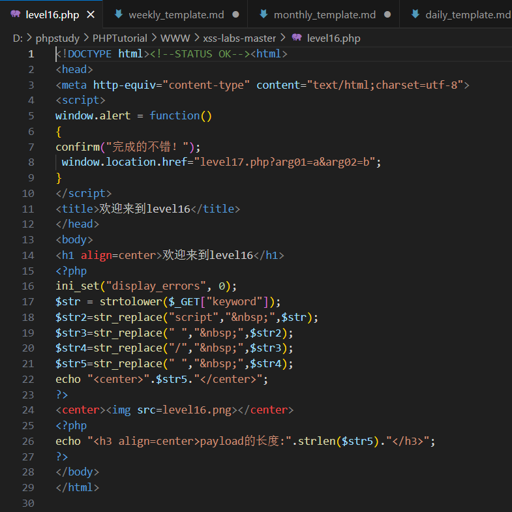This screenshot has height=512, width=512.
Task: Expand the chevron after xss-labs-master in breadcrumb
Action: [x=283, y=38]
